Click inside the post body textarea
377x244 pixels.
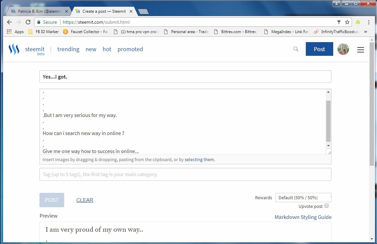coord(183,122)
